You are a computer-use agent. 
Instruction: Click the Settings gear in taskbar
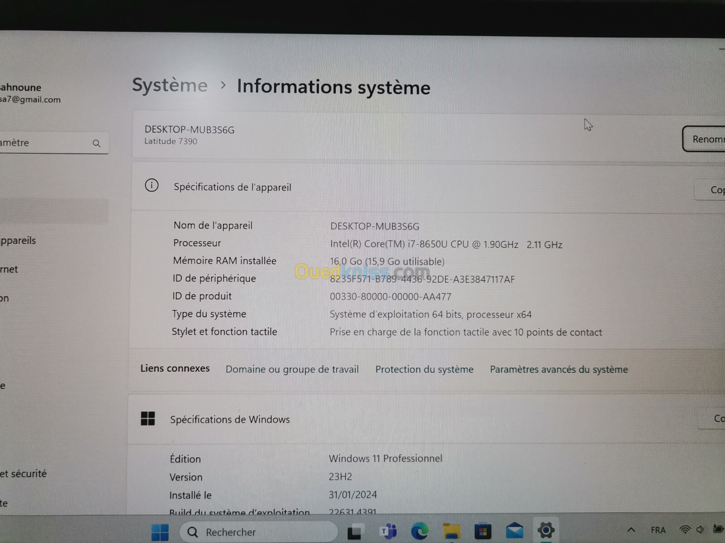[546, 530]
